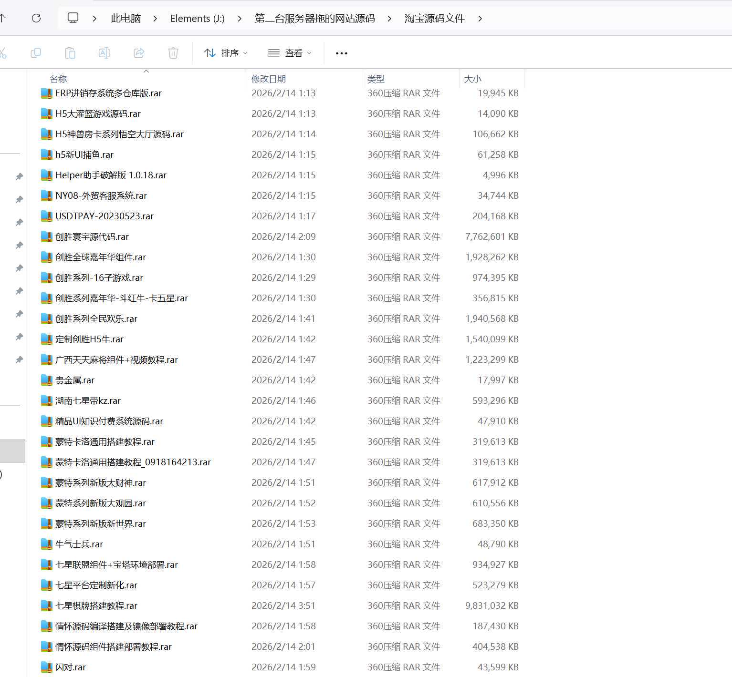
Task: Expand the chevron after 淘宝源码文件
Action: click(x=480, y=19)
